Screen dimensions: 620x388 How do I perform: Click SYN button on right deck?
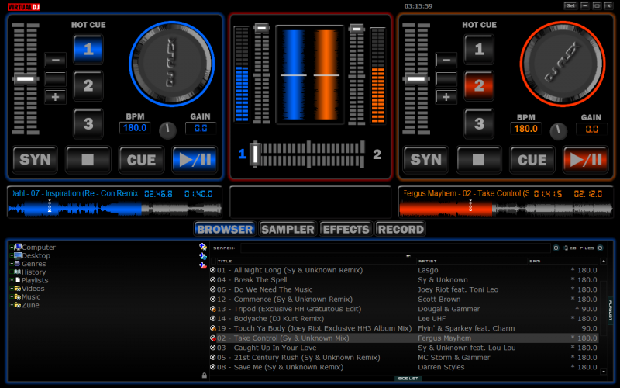coord(425,160)
